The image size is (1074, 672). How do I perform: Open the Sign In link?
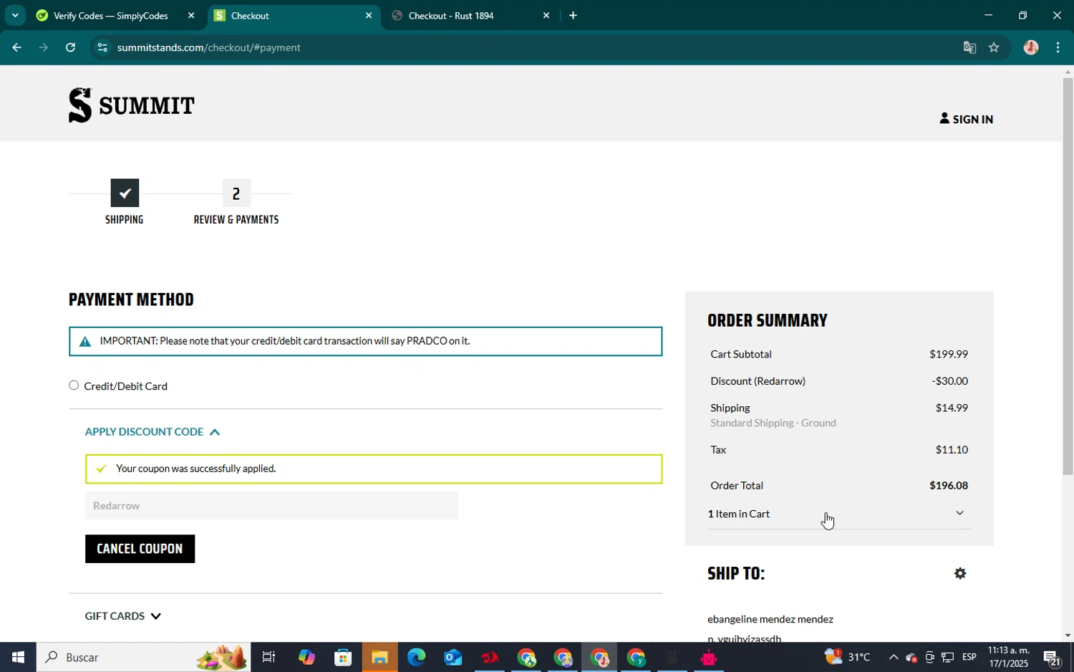[x=967, y=119]
